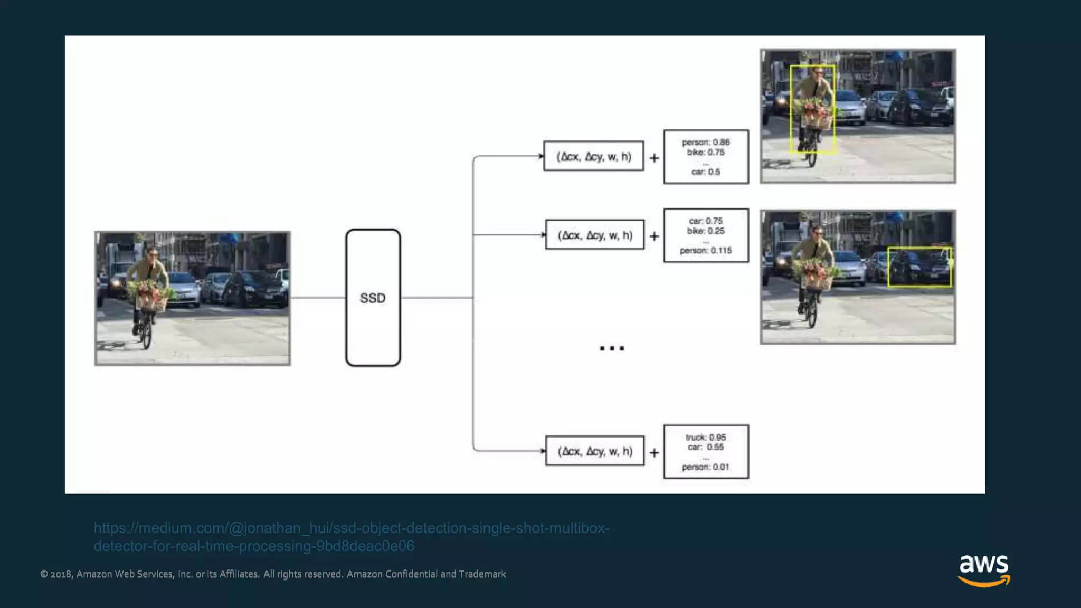Click the person: 0.86 score box

coord(706,157)
